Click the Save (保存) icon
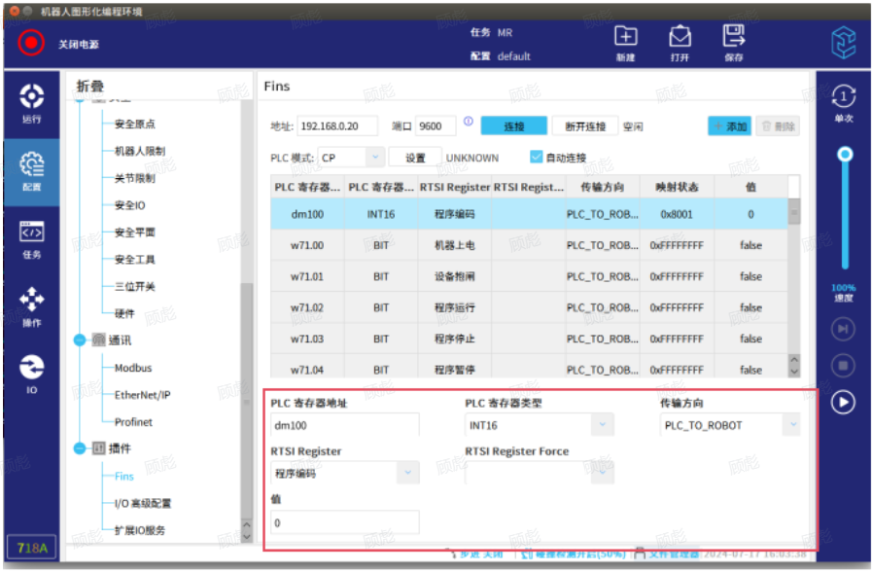Image resolution: width=872 pixels, height=573 pixels. click(x=734, y=37)
